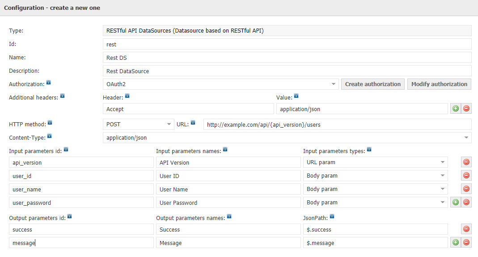Add output parameter after message row

(x=456, y=242)
